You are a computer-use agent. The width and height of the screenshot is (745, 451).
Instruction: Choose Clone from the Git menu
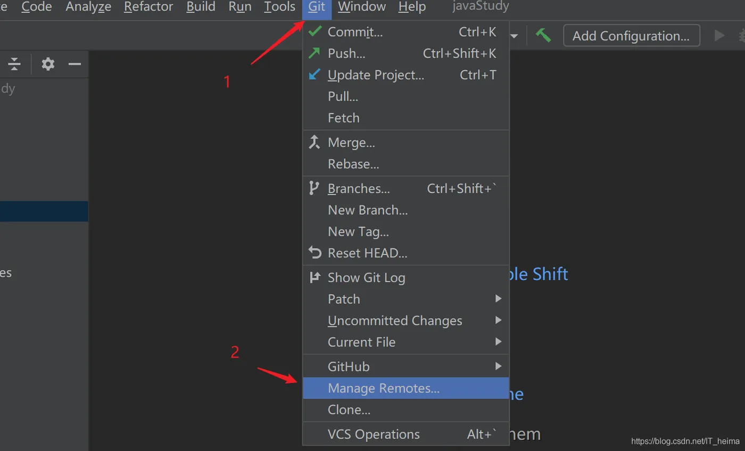(x=349, y=410)
